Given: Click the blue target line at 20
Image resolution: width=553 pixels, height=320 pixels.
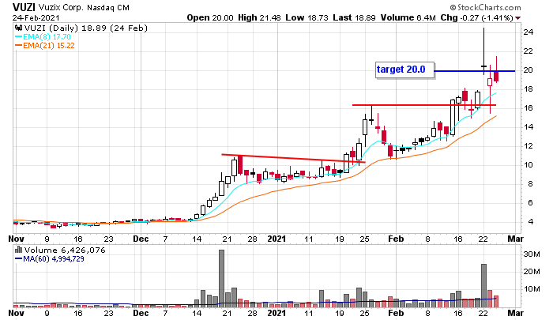Looking at the screenshot, I should 474,71.
